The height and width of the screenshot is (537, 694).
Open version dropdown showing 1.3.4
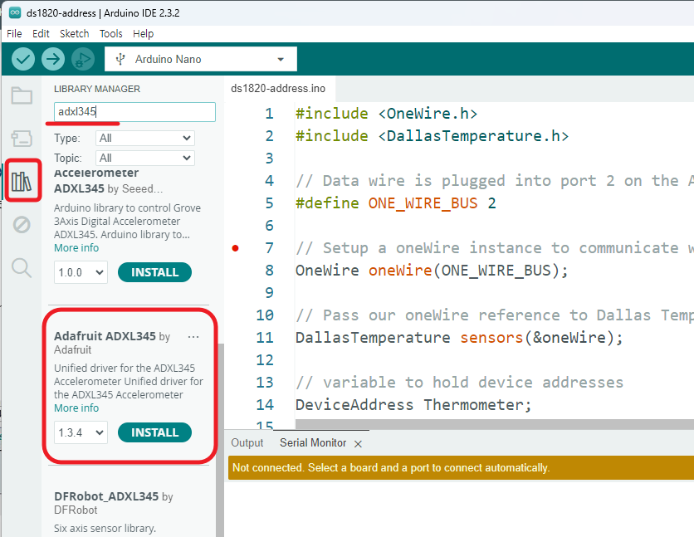81,432
